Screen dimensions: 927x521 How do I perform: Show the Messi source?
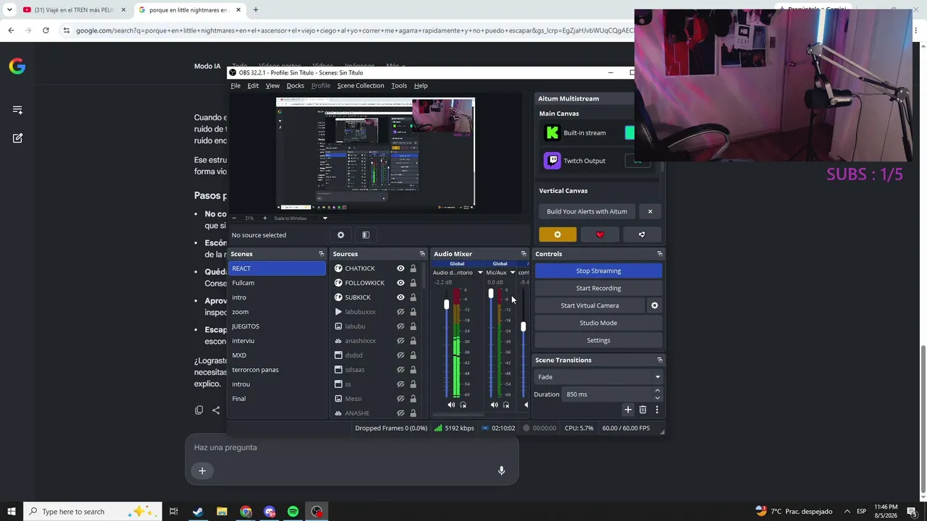pyautogui.click(x=400, y=399)
